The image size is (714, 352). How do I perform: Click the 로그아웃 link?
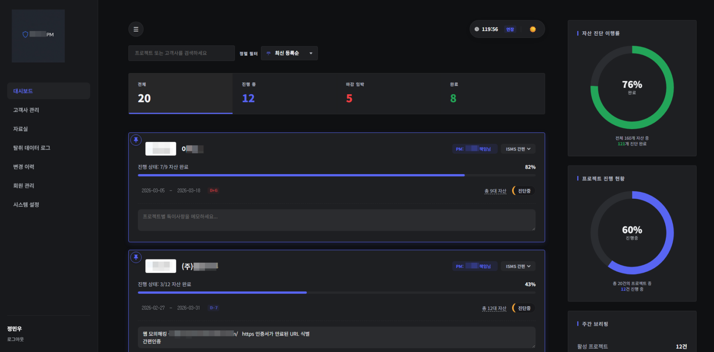(x=16, y=339)
